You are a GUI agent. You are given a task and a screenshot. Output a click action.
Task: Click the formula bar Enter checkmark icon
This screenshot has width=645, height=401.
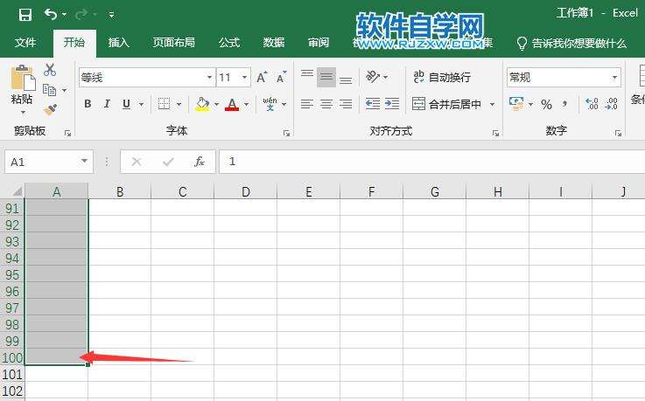coord(168,162)
